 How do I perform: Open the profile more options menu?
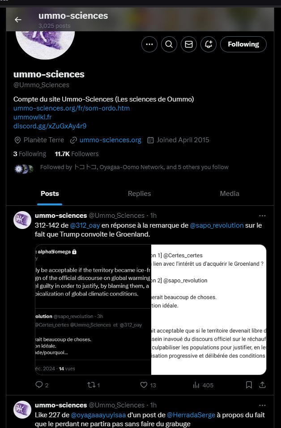pos(149,44)
